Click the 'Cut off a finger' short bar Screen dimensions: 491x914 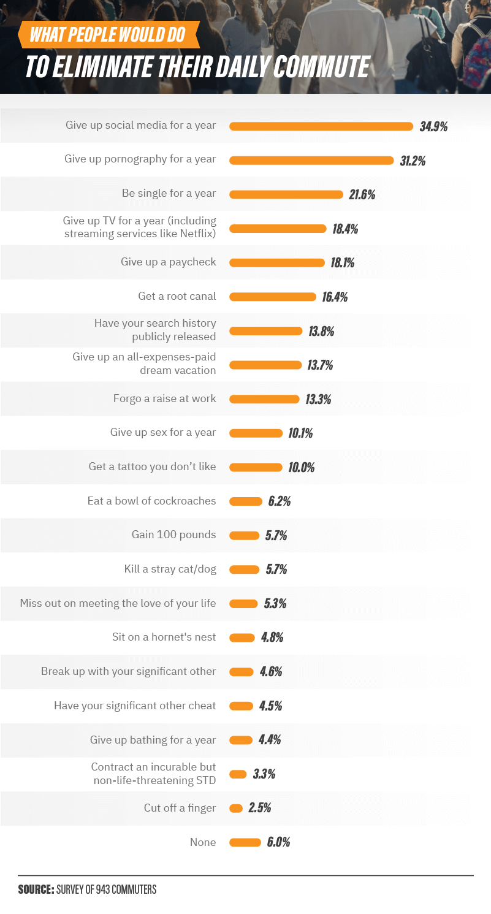236,809
